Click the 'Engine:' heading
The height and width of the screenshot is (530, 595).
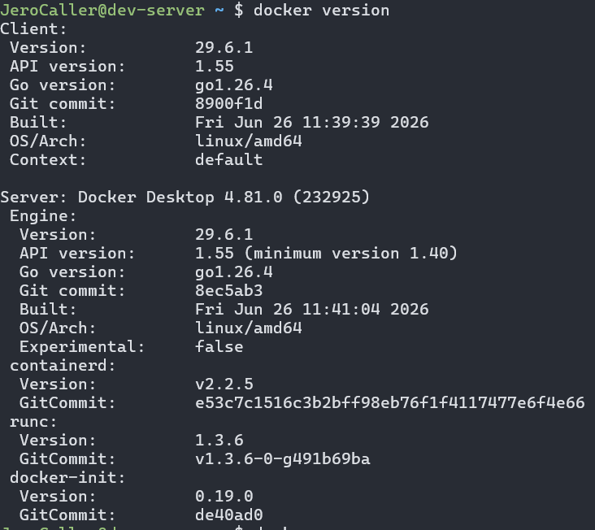tap(43, 216)
